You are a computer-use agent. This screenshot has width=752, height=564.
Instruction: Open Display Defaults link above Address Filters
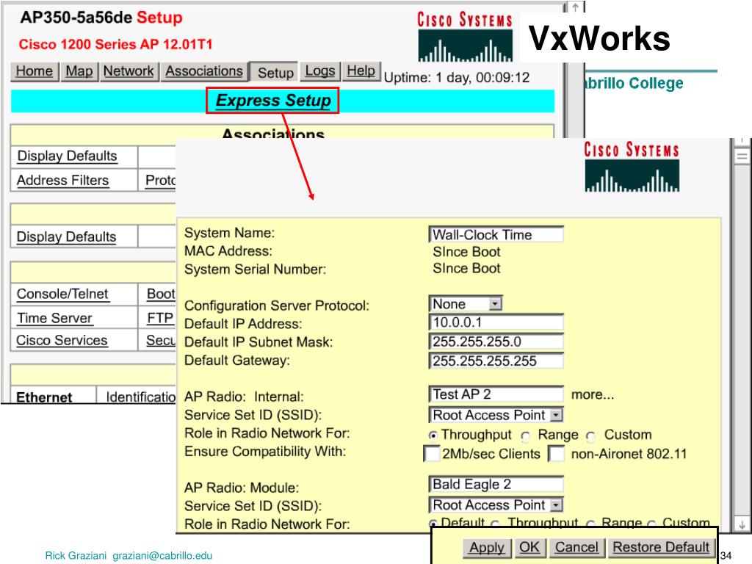67,156
